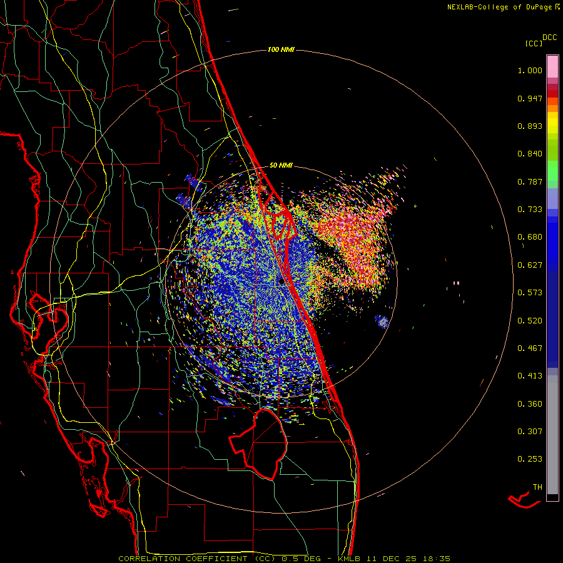Select the 0.467 scale value
This screenshot has width=563, height=563.
pos(530,348)
